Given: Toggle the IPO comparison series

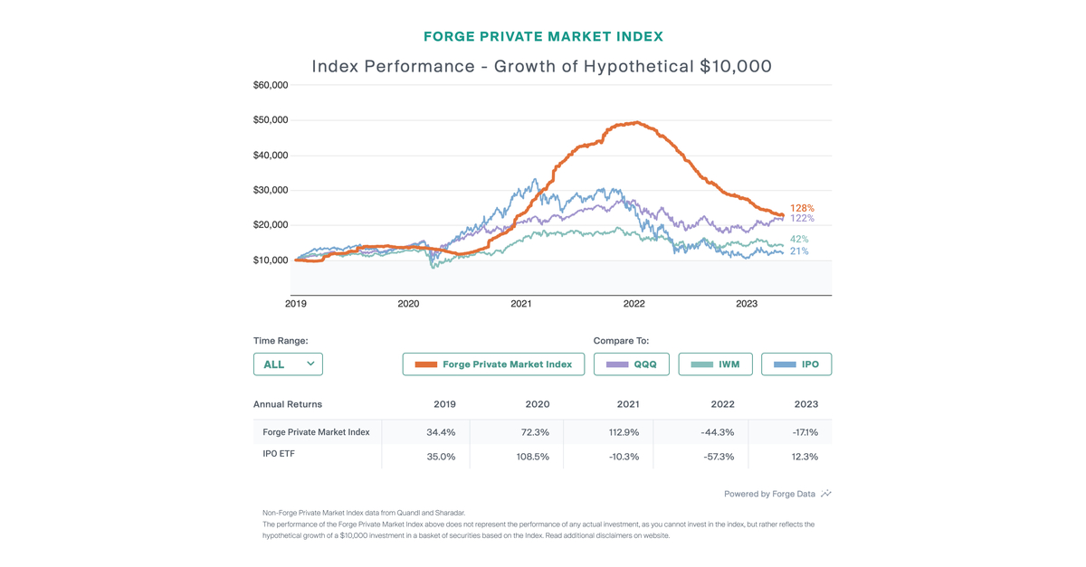Looking at the screenshot, I should click(796, 364).
